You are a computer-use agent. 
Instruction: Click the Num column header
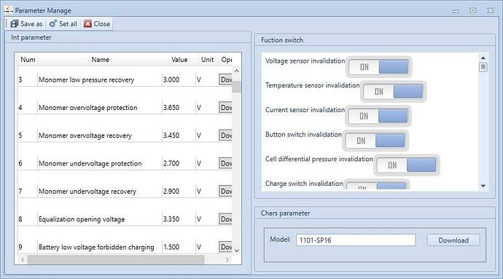click(x=28, y=60)
